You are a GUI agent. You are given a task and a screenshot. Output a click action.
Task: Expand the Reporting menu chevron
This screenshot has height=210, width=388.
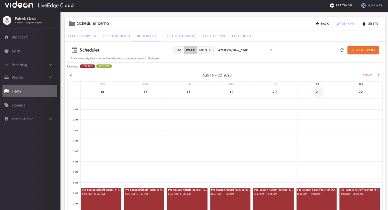50,65
